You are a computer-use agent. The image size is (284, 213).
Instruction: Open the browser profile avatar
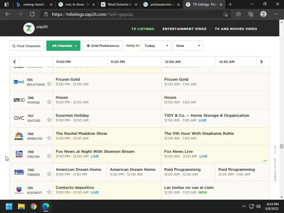coord(263,14)
